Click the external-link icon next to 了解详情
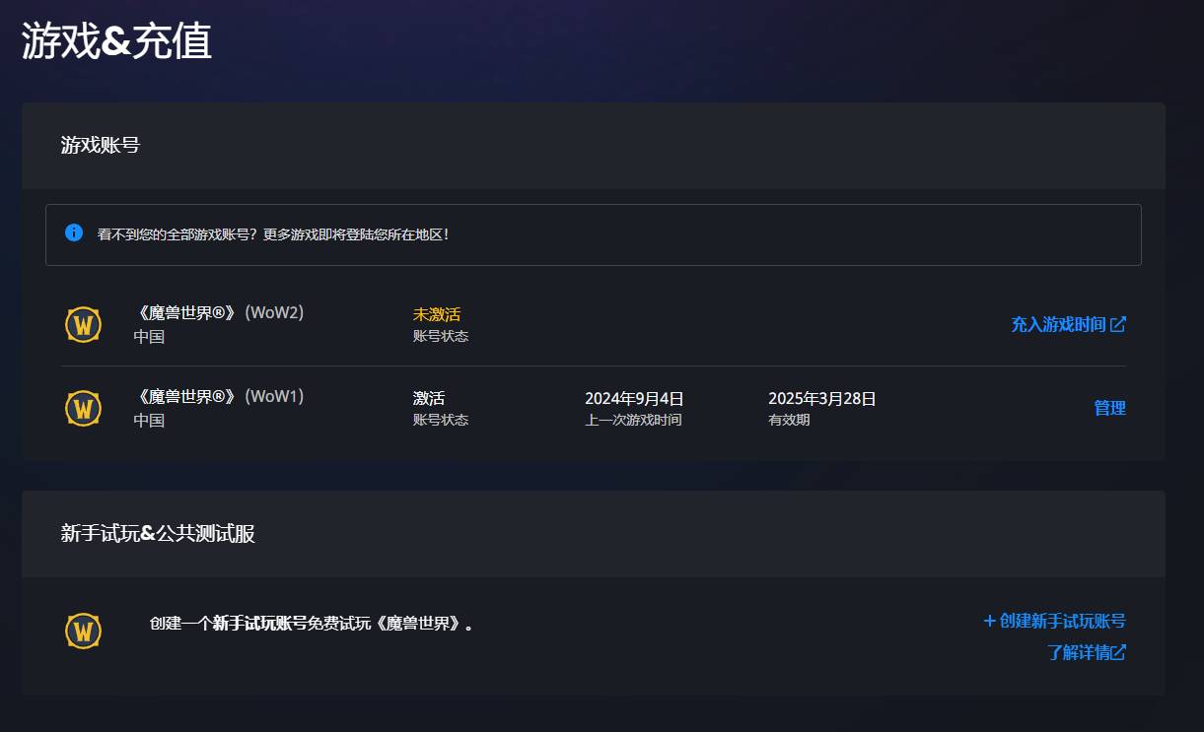The width and height of the screenshot is (1204, 732). (x=1118, y=652)
